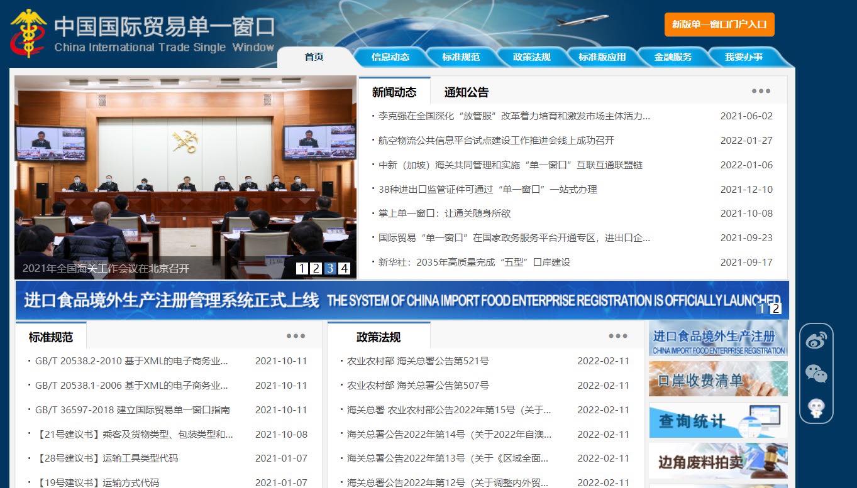Select banner page indicator 2
The height and width of the screenshot is (488, 857).
[776, 309]
